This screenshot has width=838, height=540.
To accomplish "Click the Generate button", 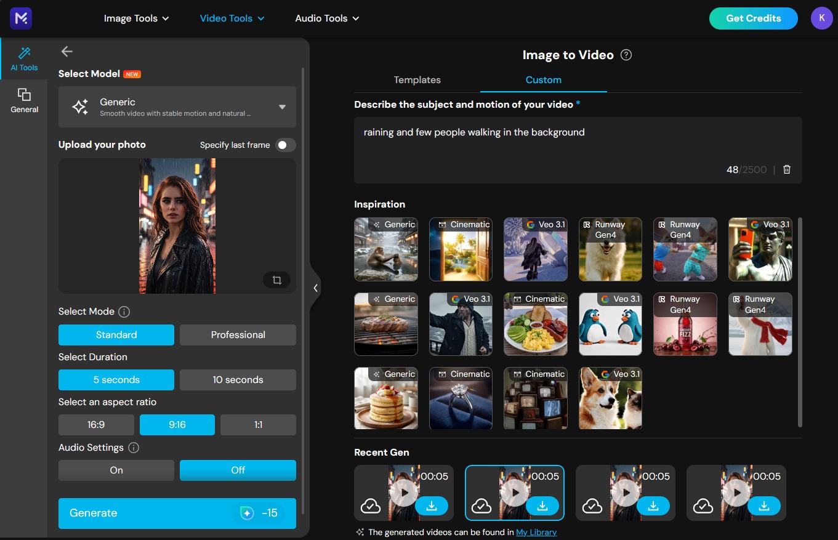I will [x=177, y=514].
